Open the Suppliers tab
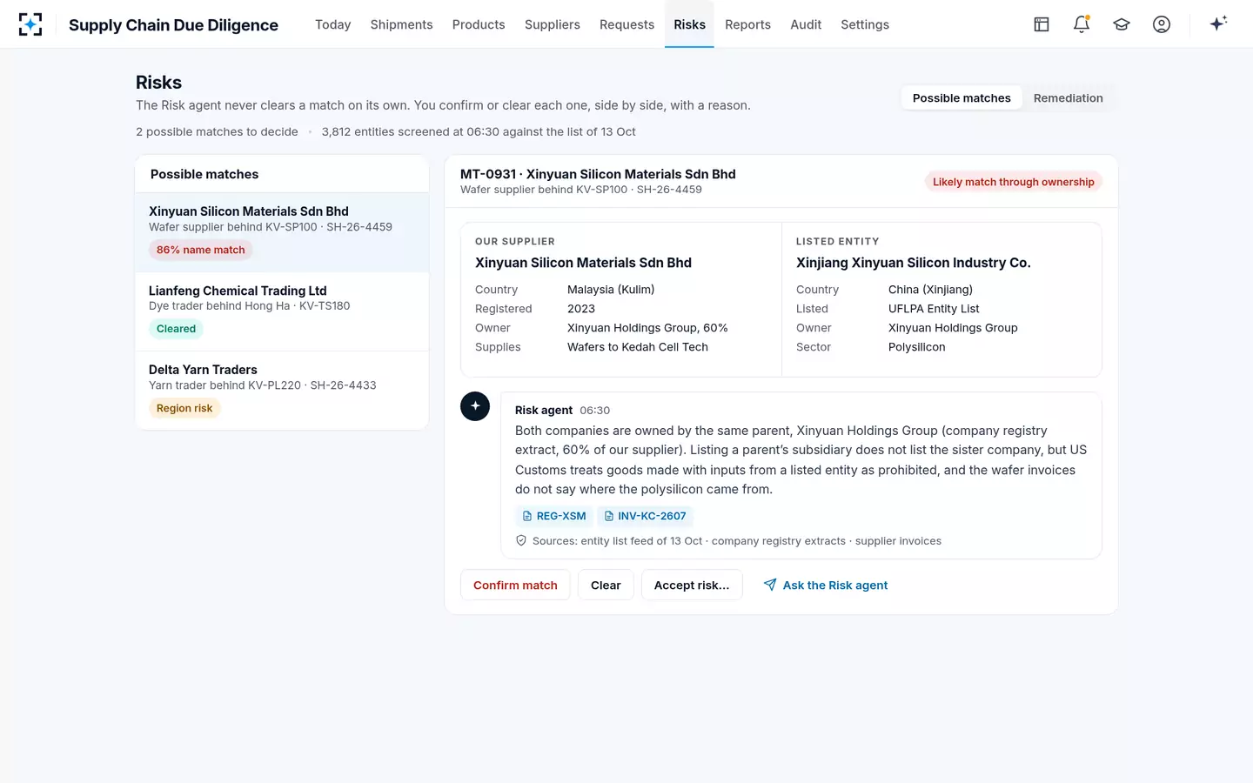This screenshot has width=1253, height=783. click(x=553, y=24)
